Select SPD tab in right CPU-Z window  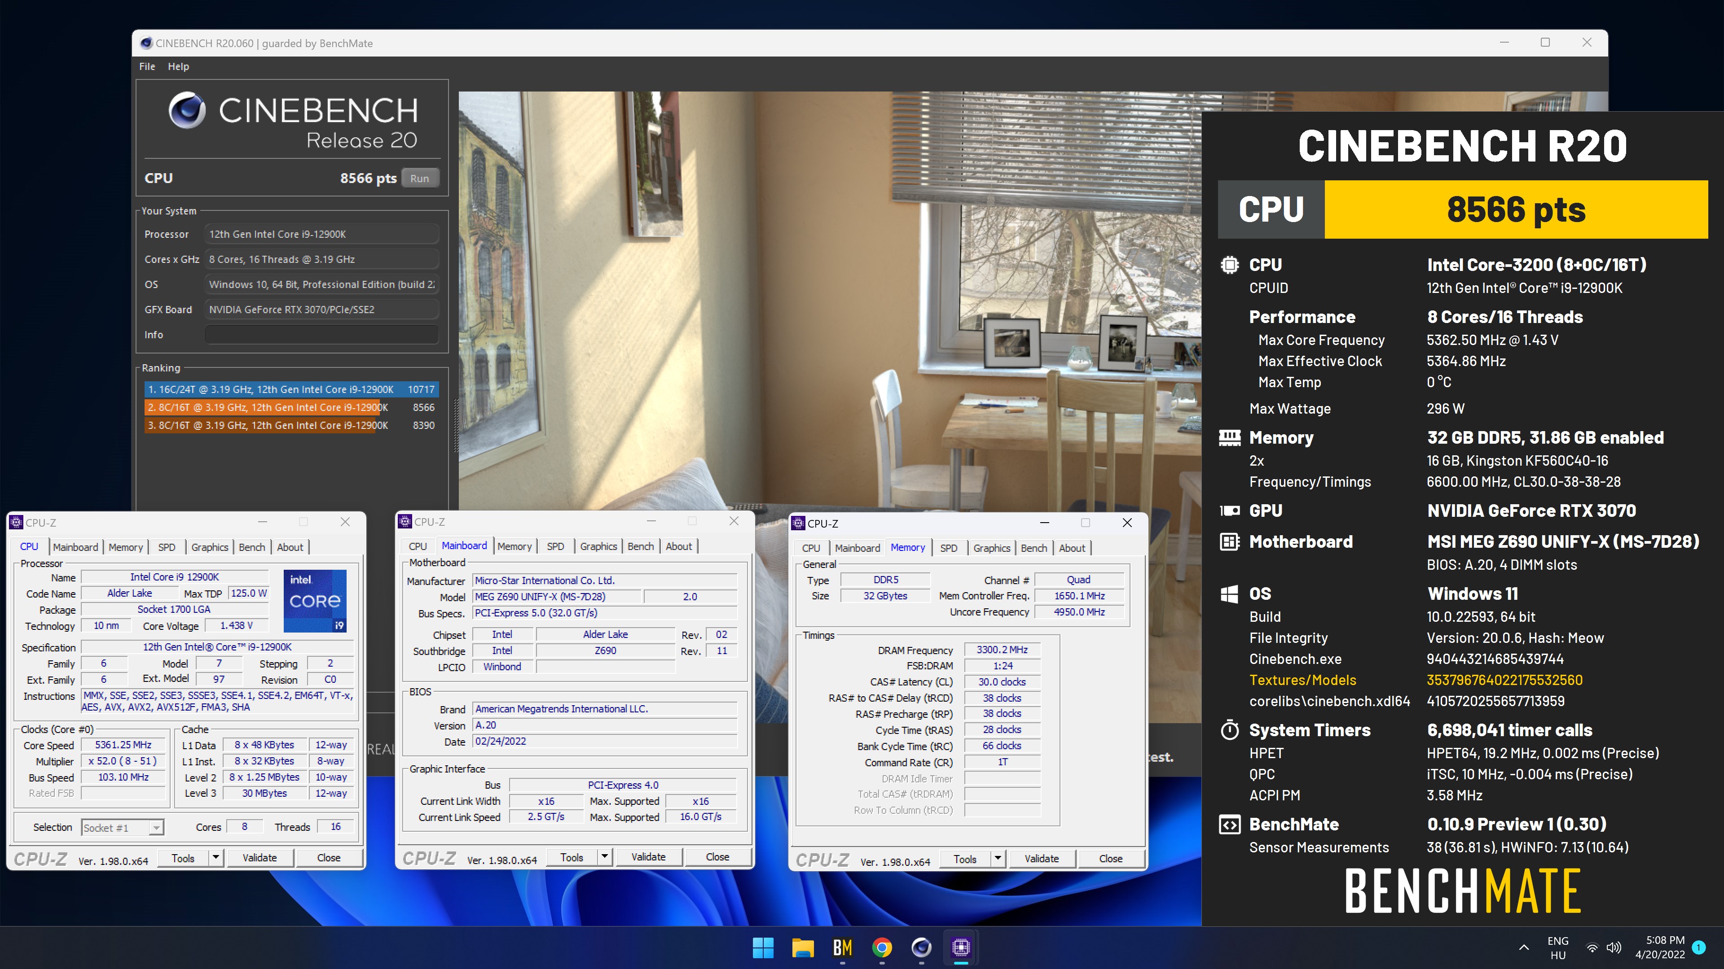click(949, 548)
